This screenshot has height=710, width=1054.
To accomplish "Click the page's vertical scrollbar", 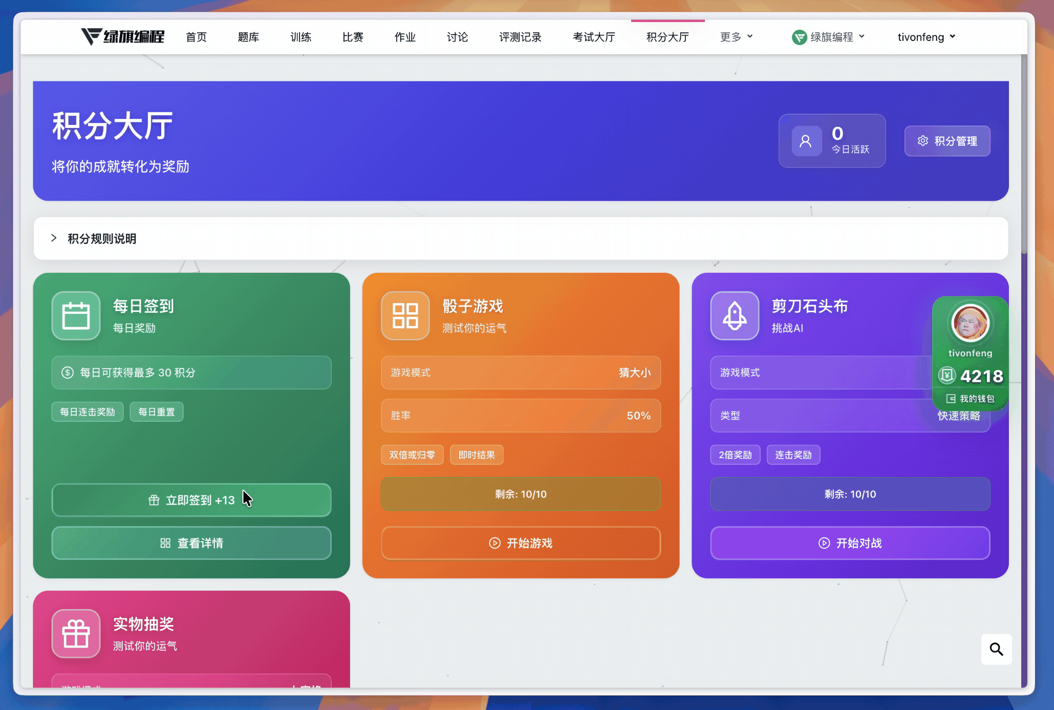I will 1024,154.
